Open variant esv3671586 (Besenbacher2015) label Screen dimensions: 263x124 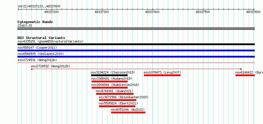point(124,97)
